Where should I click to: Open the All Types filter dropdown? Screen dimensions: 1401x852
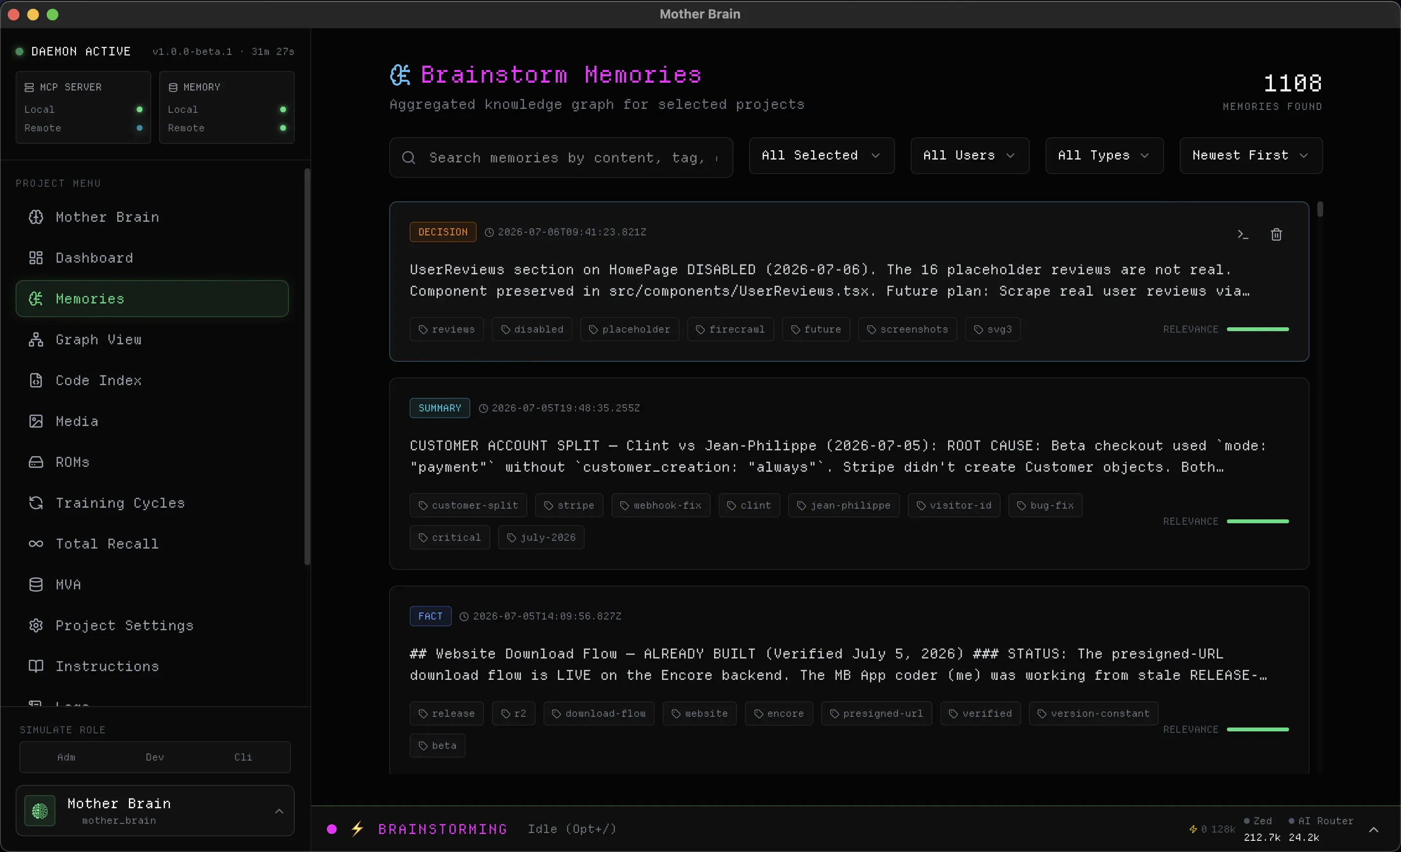[1104, 155]
